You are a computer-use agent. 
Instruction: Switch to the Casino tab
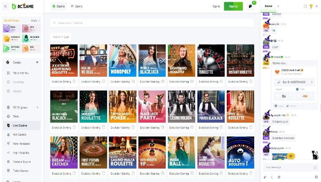click(x=59, y=6)
